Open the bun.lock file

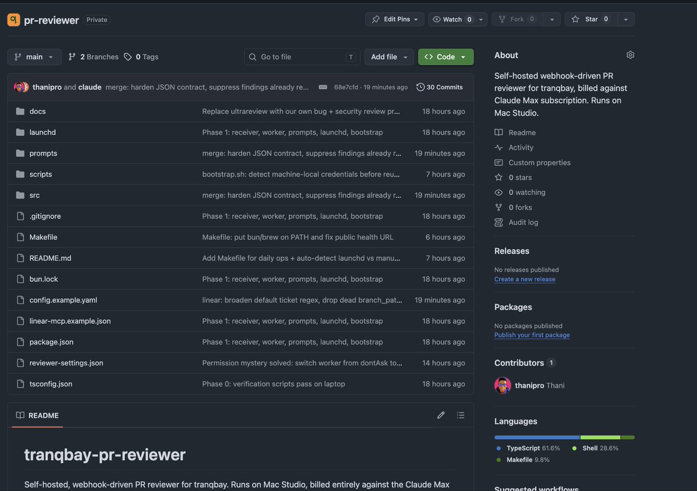[44, 279]
